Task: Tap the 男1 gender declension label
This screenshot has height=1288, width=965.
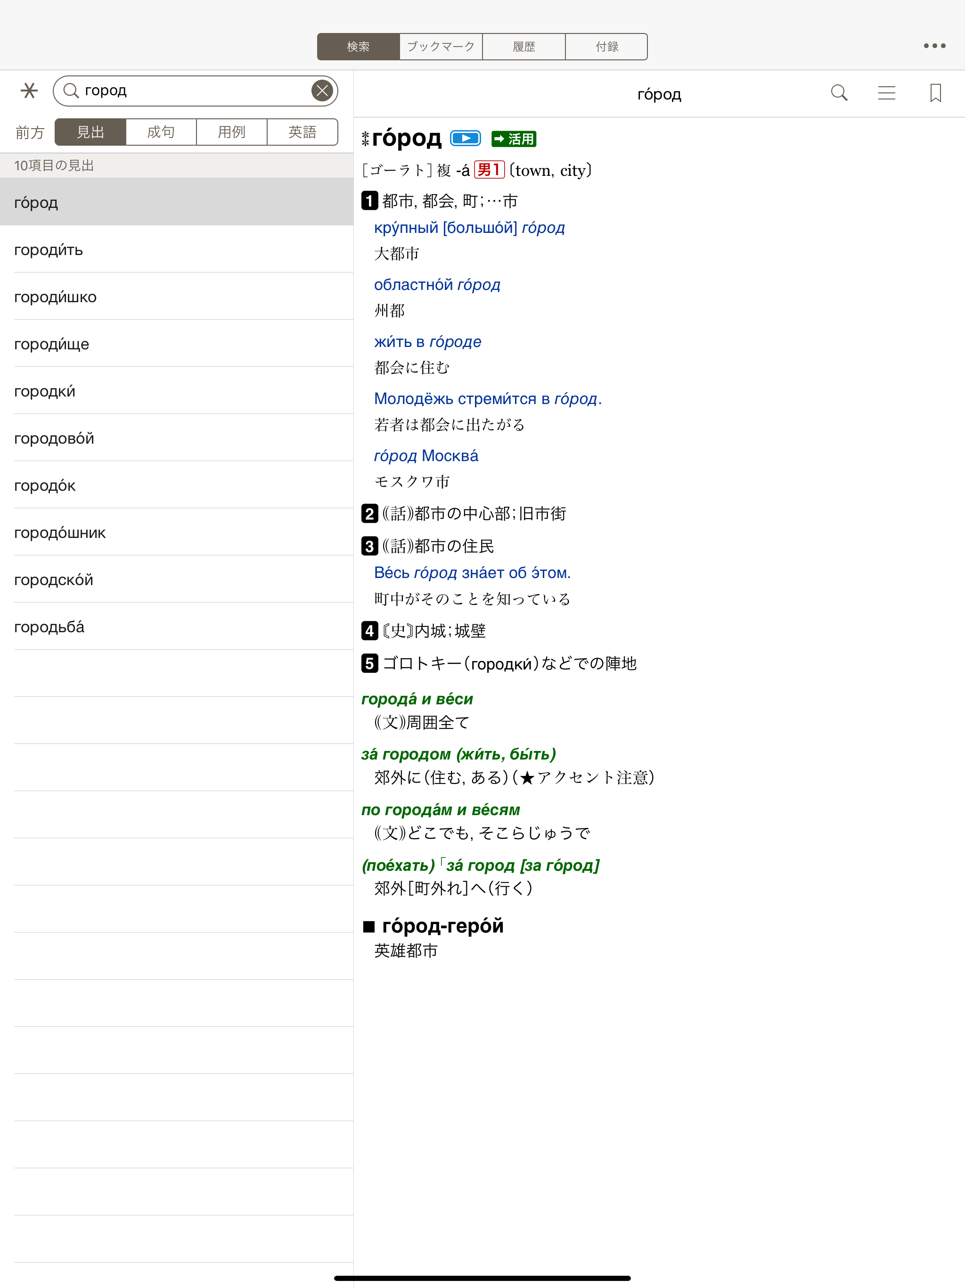Action: coord(489,170)
